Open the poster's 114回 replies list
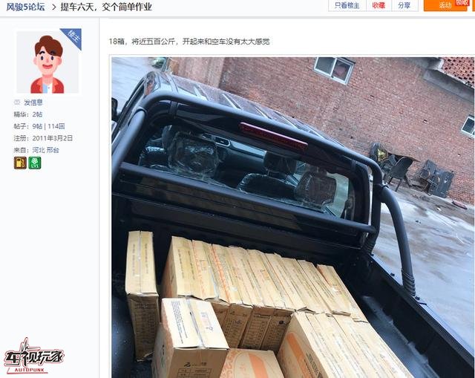Screen dimensions: 475x378 [56, 126]
